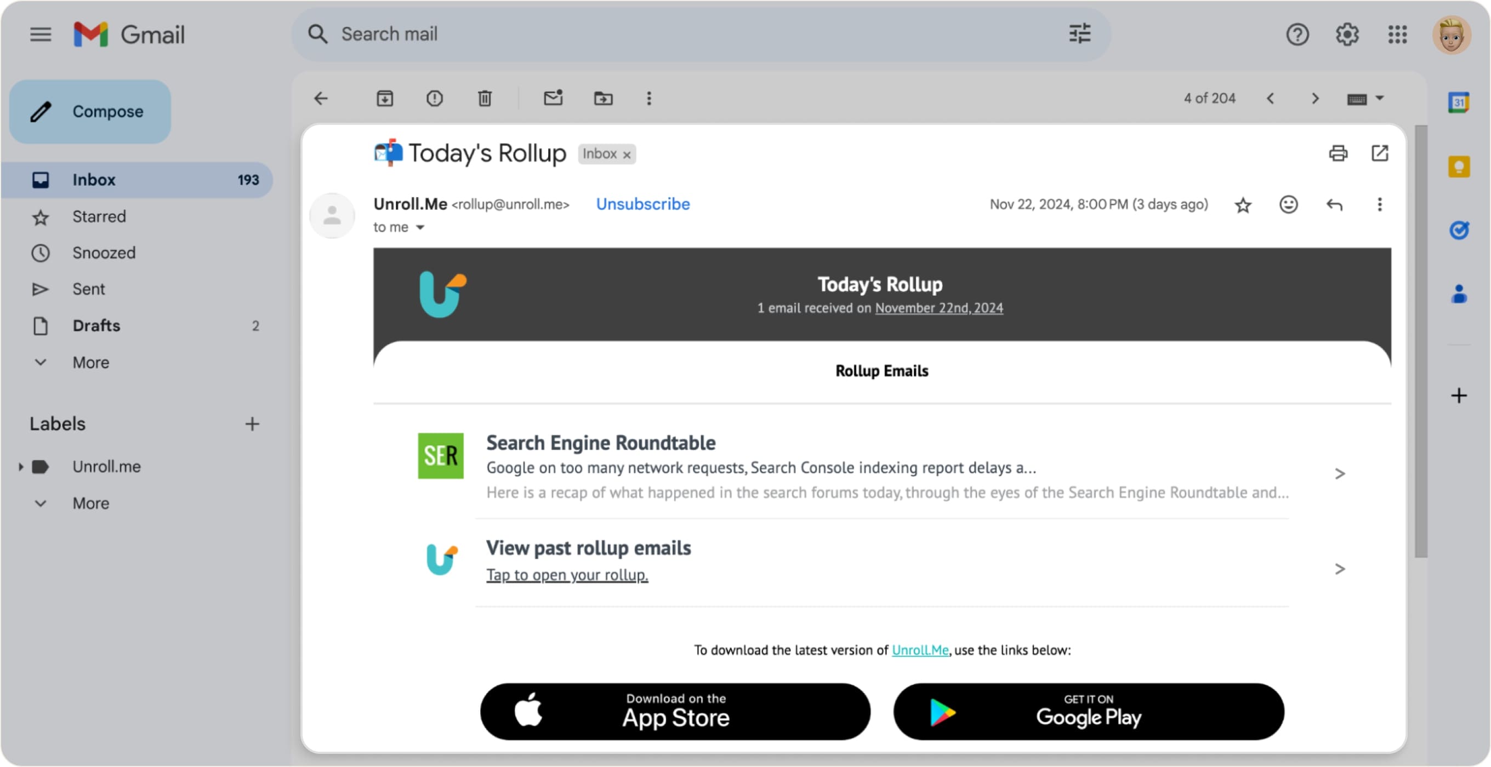Reply to the Unroll.Me email
The width and height of the screenshot is (1491, 767).
(1334, 204)
